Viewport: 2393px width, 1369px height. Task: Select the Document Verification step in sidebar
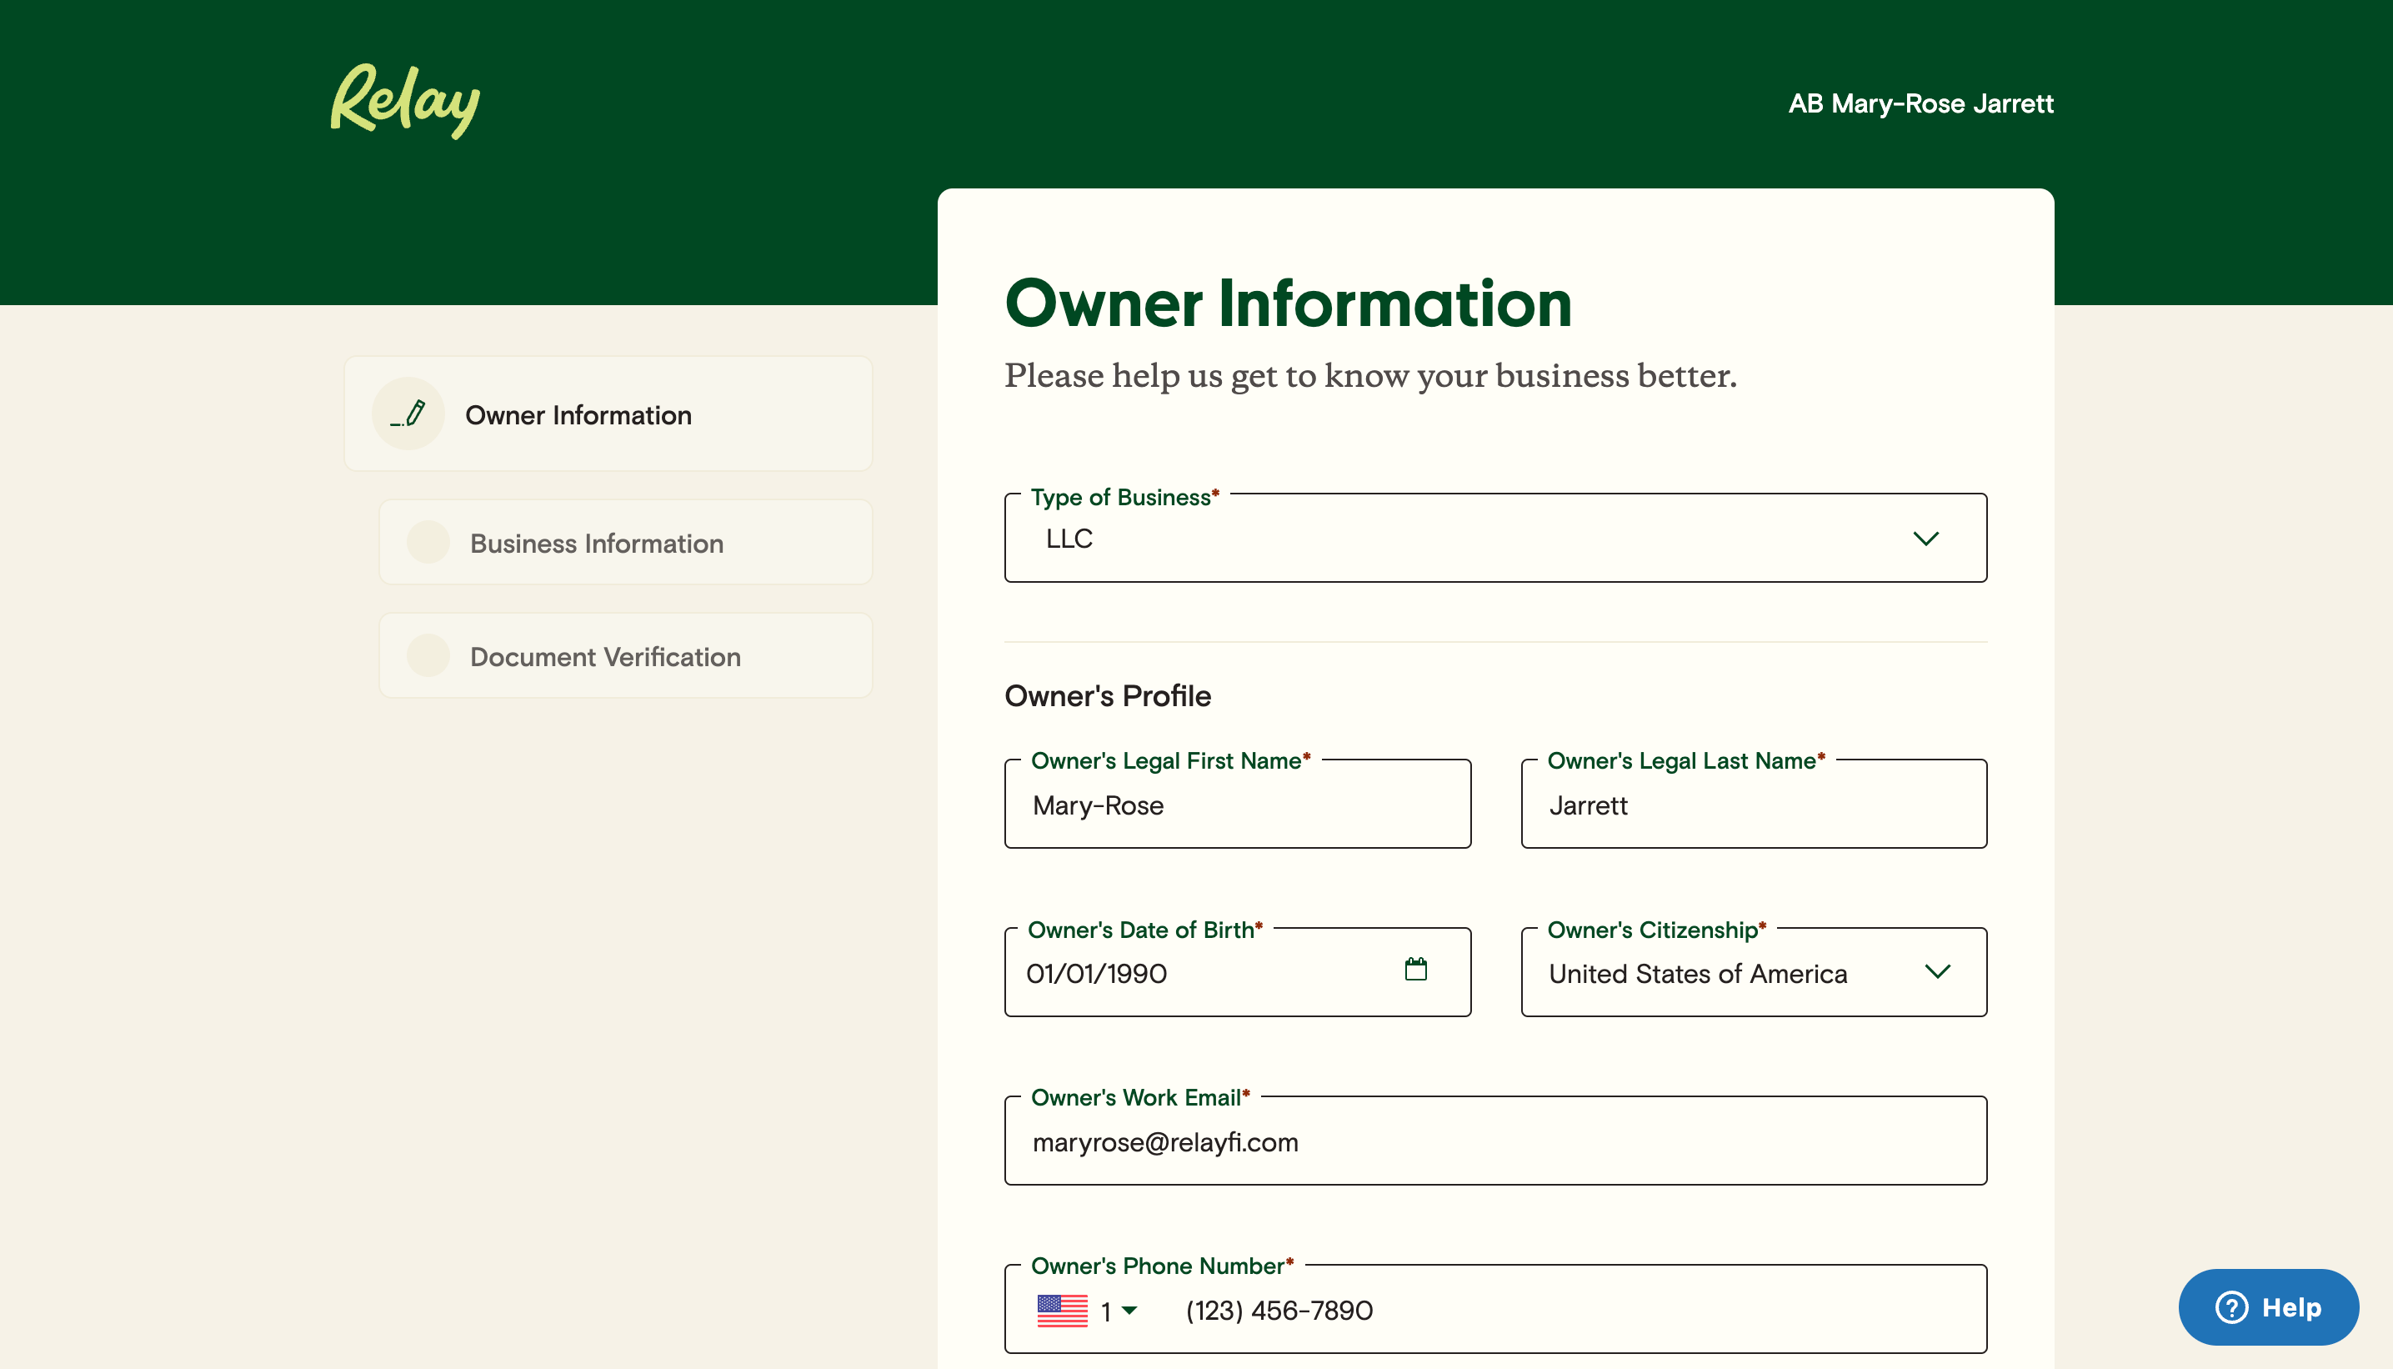(x=624, y=655)
